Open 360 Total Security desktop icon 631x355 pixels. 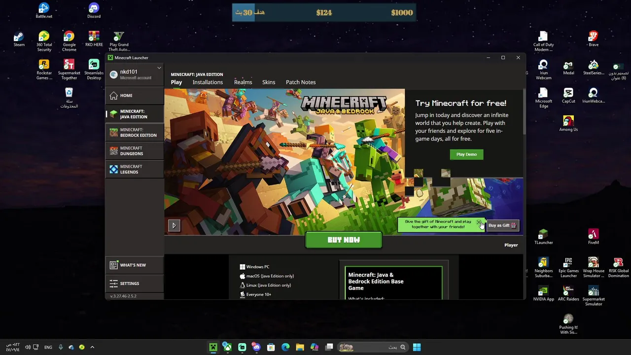coord(44,41)
